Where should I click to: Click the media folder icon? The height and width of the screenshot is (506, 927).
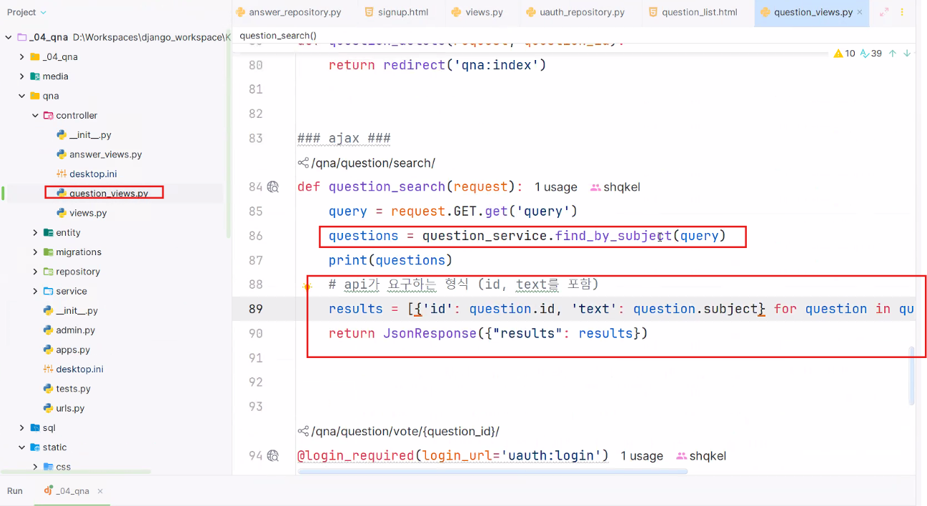pyautogui.click(x=35, y=76)
